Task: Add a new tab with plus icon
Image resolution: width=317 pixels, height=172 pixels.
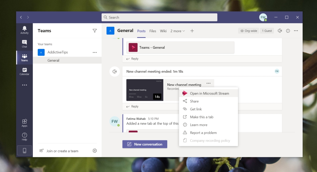Action: click(192, 31)
